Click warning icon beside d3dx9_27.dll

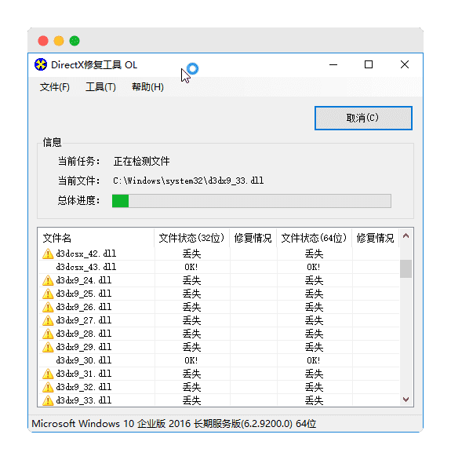[x=48, y=320]
